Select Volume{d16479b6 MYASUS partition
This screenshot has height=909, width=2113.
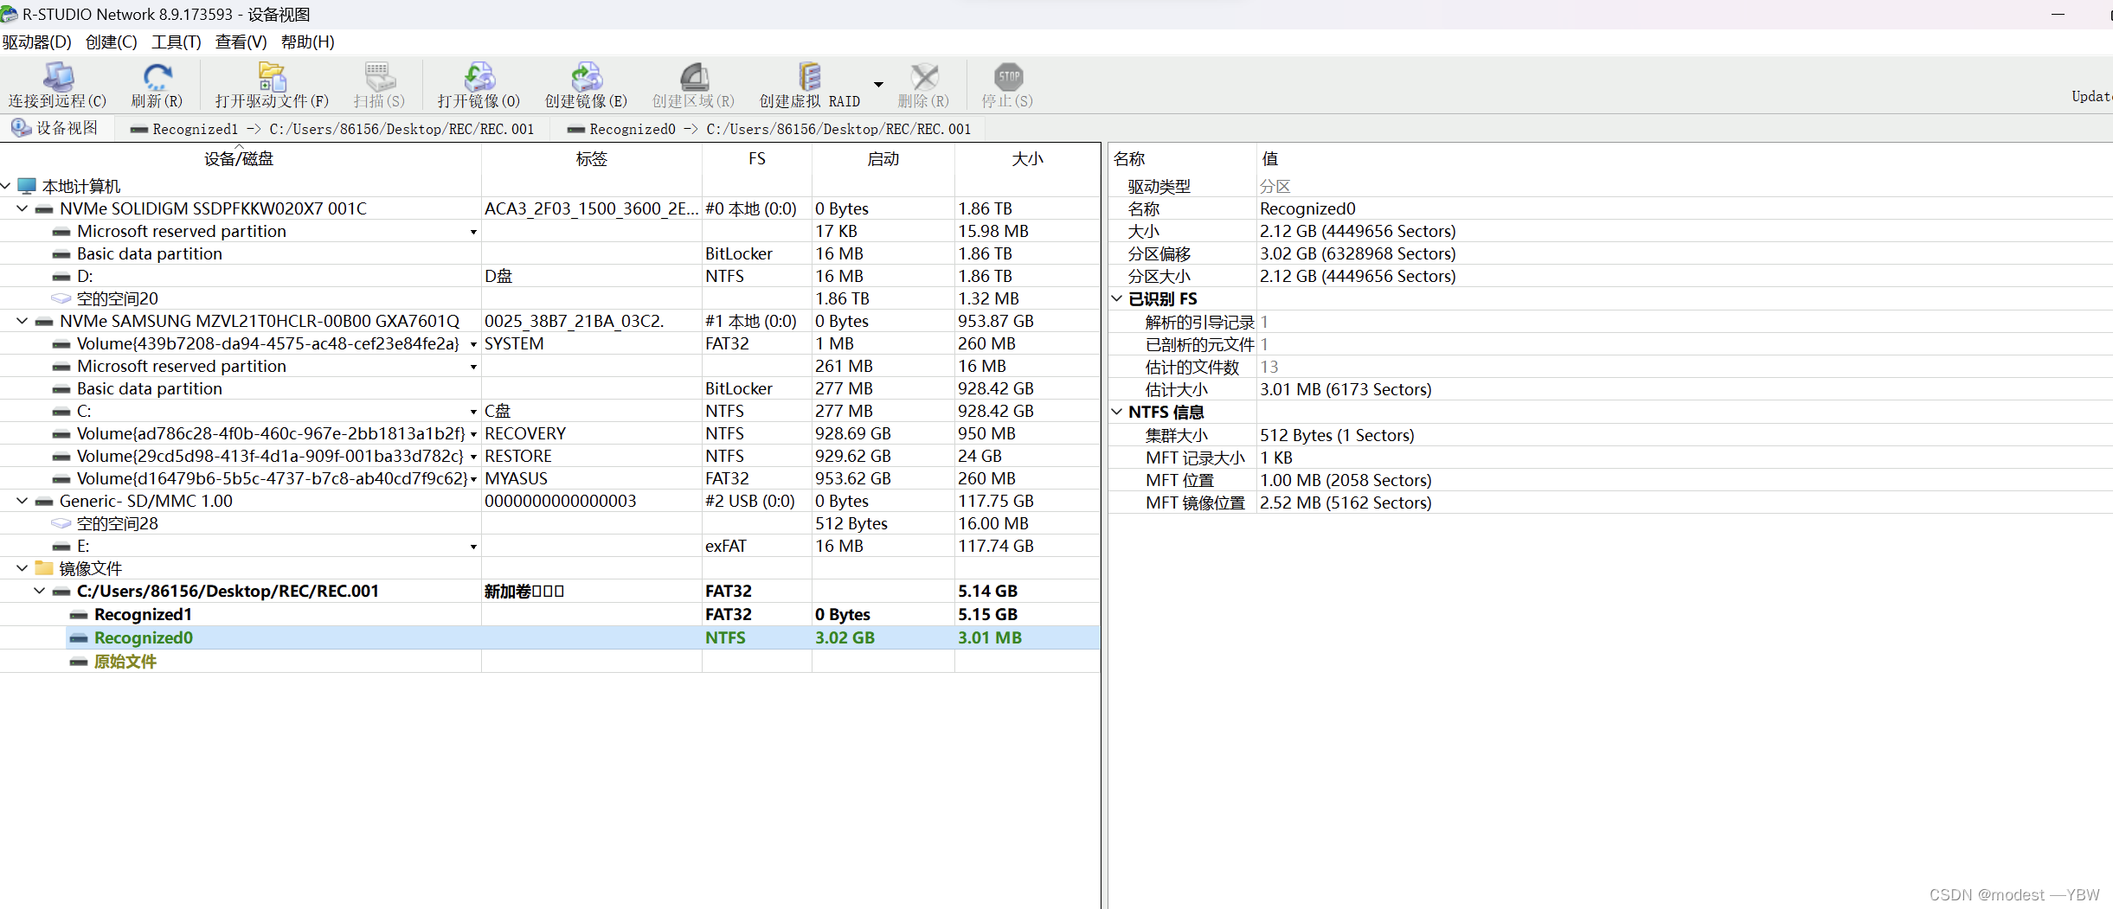[x=550, y=478]
